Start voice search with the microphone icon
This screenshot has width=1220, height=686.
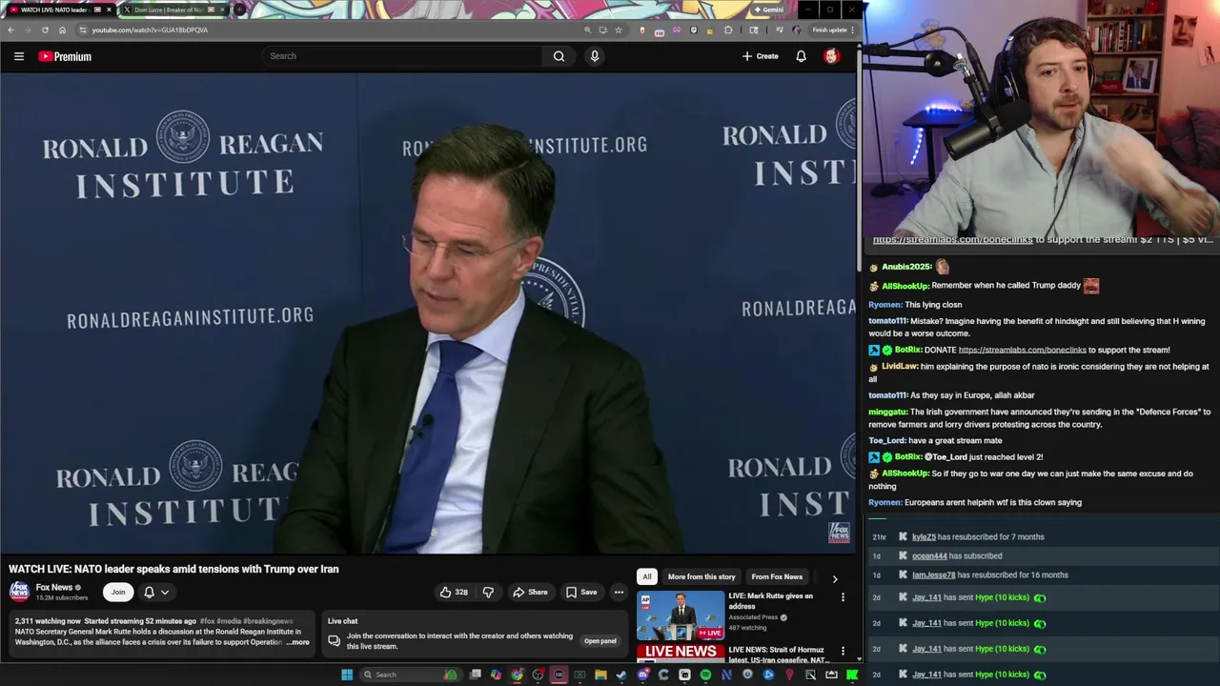594,56
